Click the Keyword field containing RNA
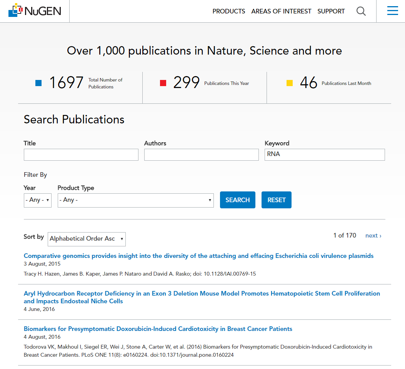The height and width of the screenshot is (369, 405). 325,155
